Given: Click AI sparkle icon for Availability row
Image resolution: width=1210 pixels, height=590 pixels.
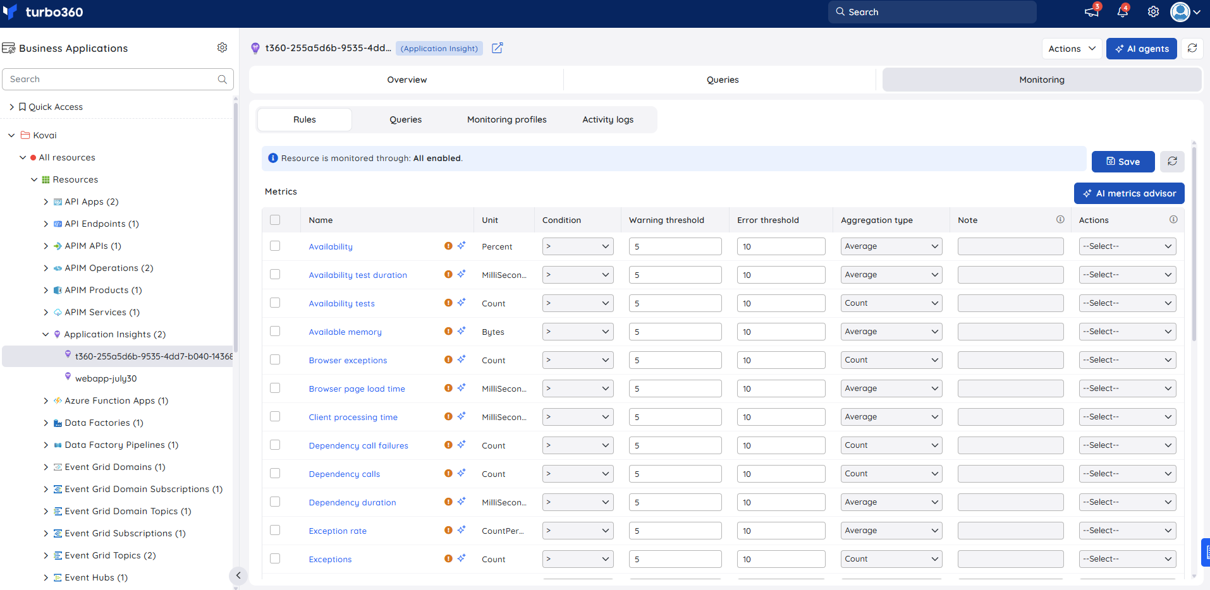Looking at the screenshot, I should tap(461, 245).
